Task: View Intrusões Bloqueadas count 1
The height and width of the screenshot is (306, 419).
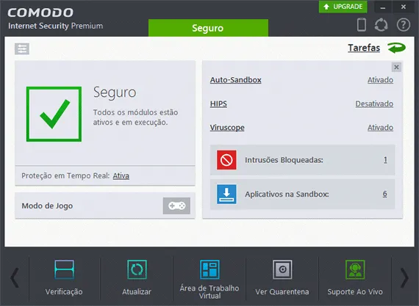Action: tap(385, 160)
